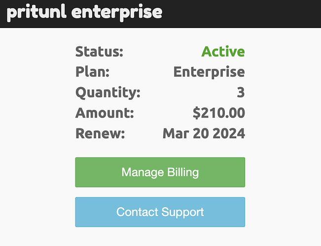This screenshot has height=246, width=321.
Task: Click the year 2024 in renewal date
Action: (x=229, y=133)
